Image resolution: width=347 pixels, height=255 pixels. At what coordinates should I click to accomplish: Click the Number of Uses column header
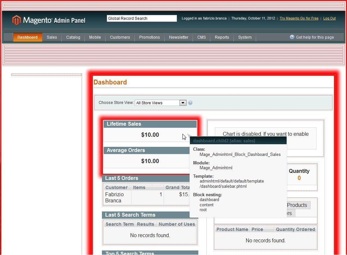(177, 224)
